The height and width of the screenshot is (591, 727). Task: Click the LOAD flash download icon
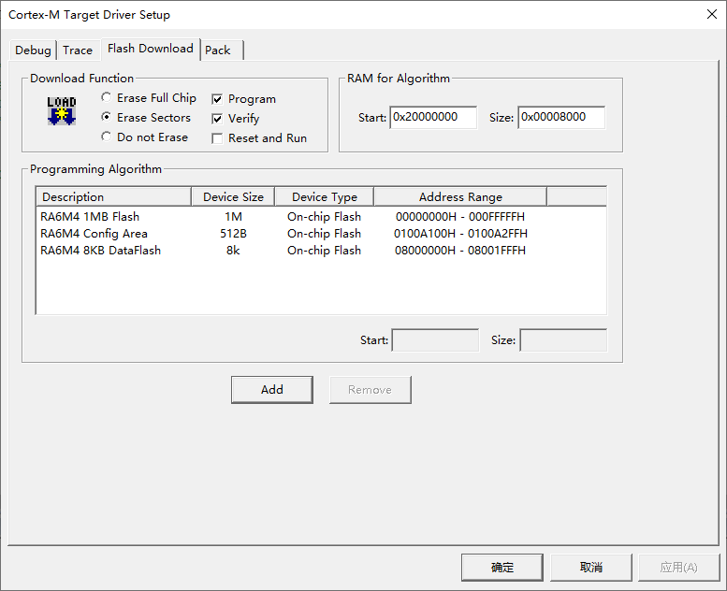61,110
